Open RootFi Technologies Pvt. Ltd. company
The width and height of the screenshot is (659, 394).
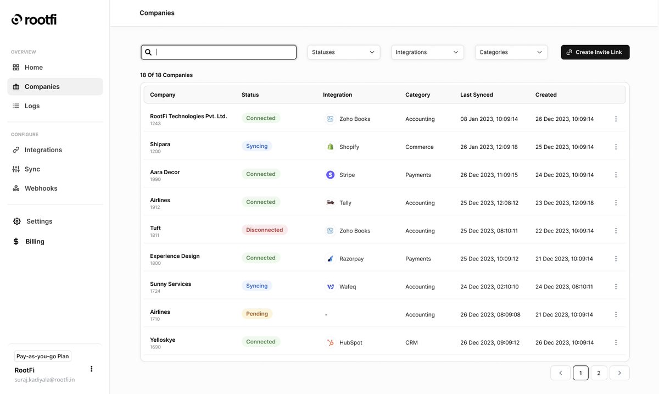click(188, 116)
